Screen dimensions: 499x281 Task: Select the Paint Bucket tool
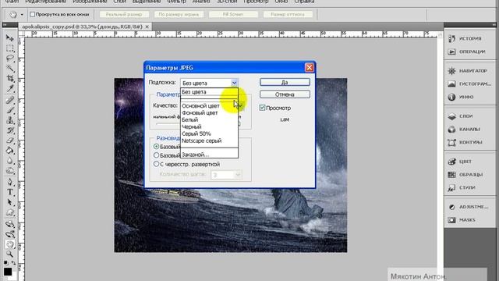[x=10, y=151]
